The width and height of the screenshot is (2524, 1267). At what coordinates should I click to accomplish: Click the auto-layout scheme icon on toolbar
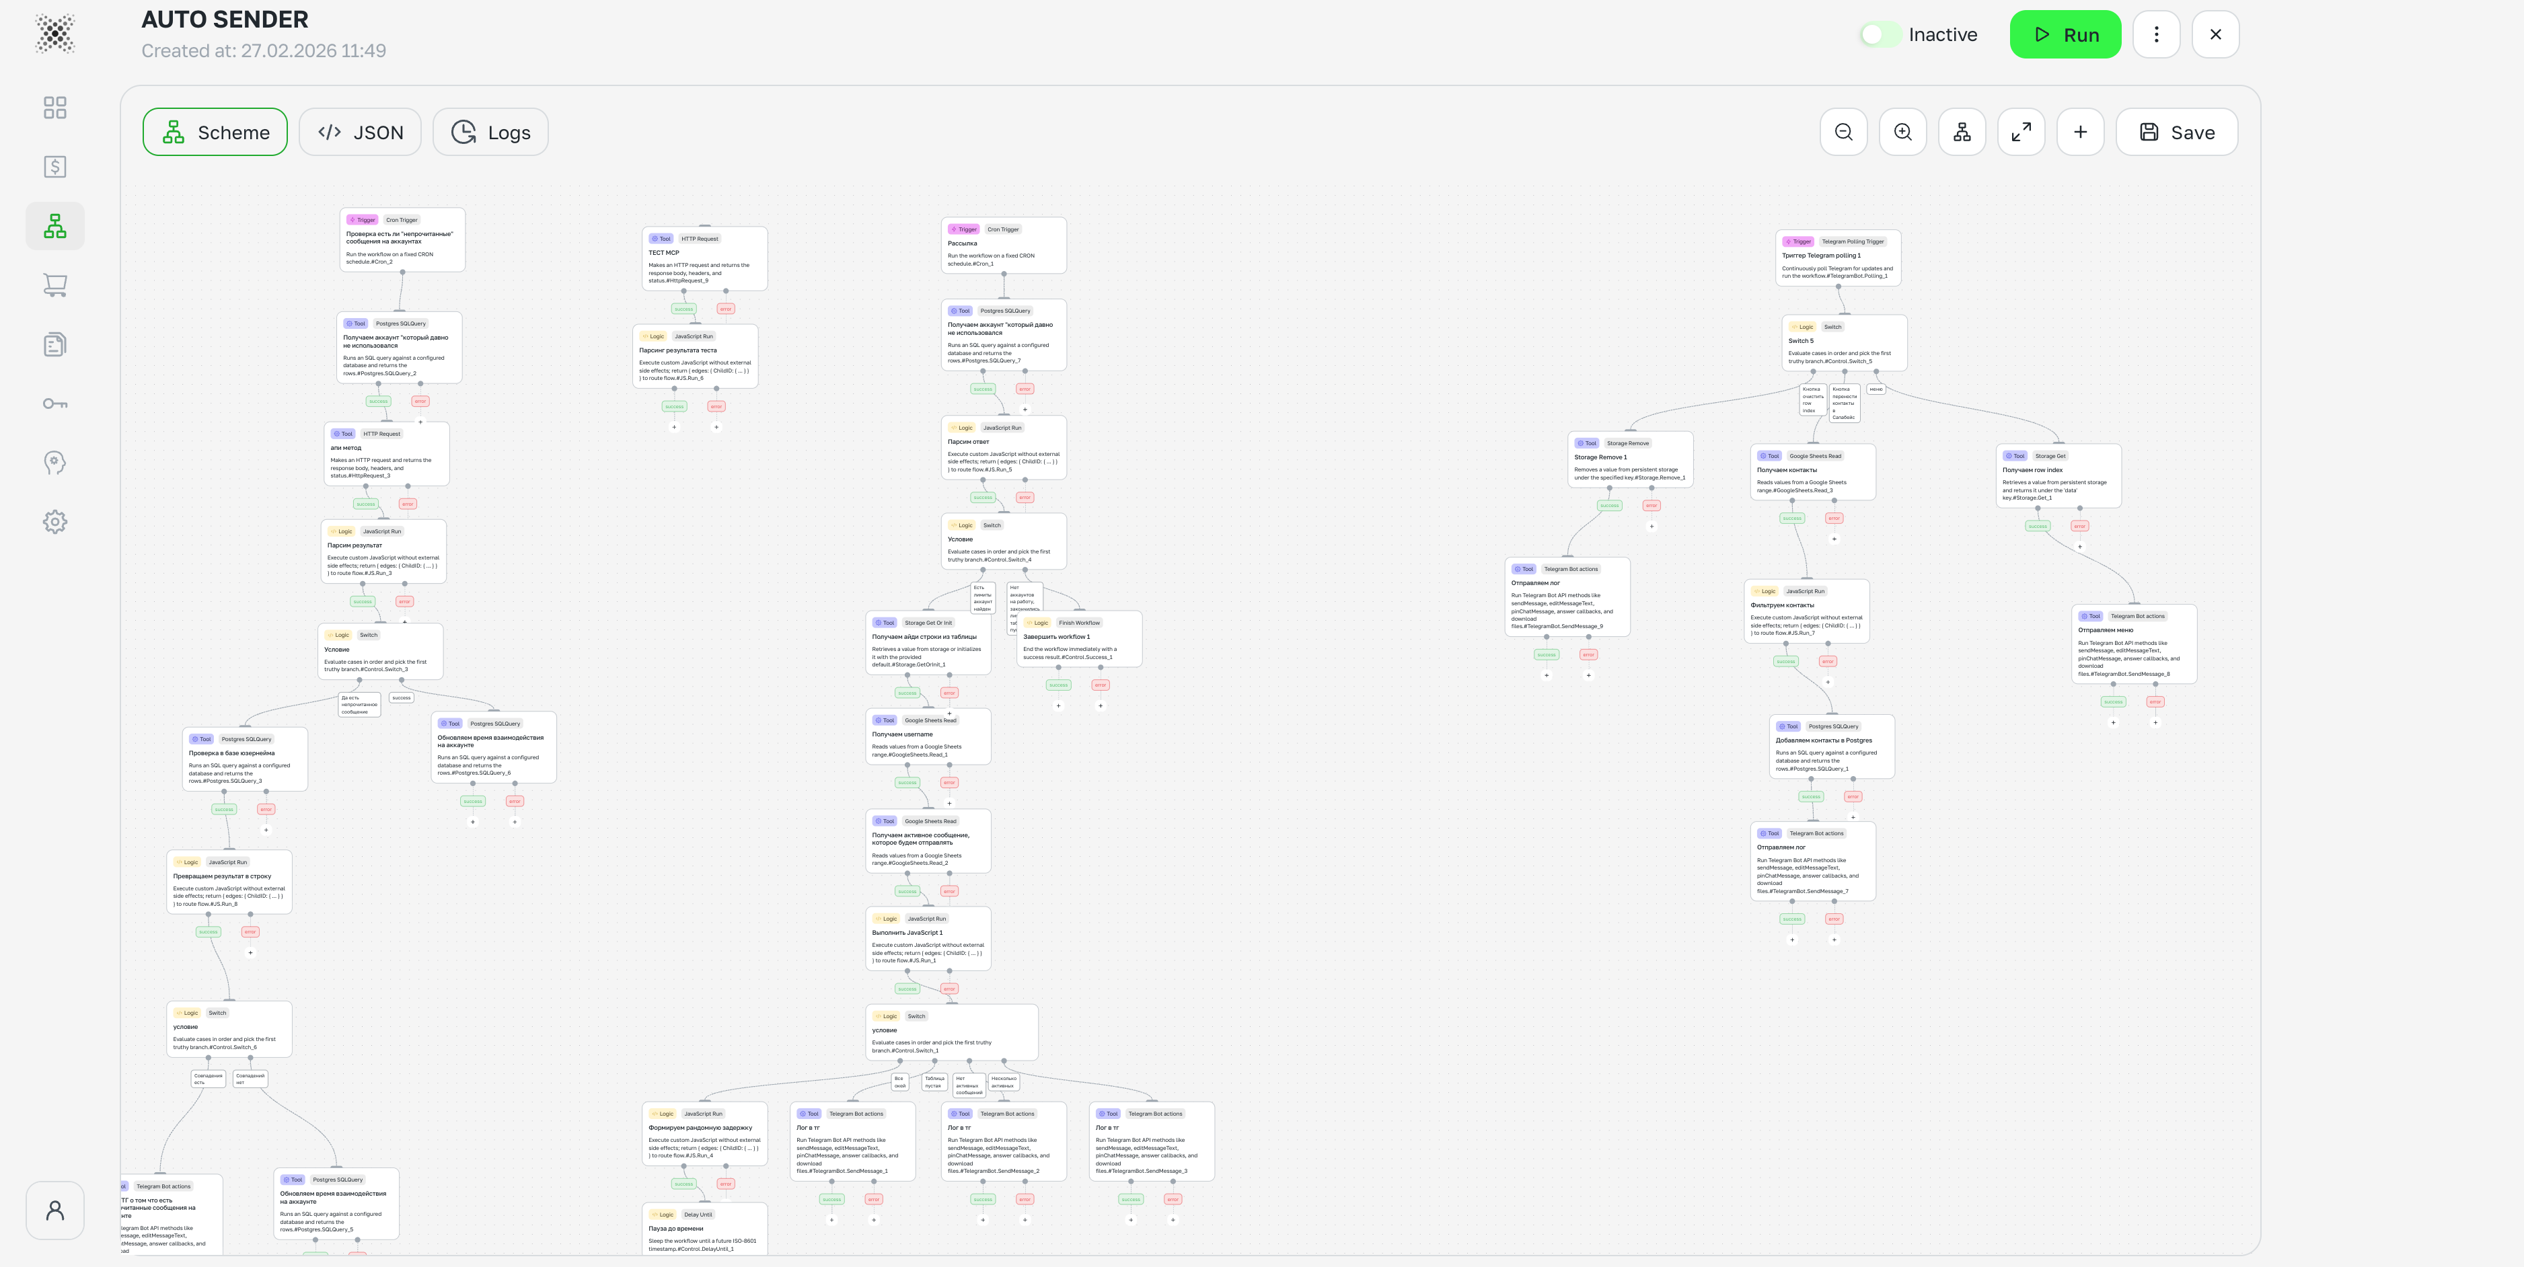pos(1962,131)
